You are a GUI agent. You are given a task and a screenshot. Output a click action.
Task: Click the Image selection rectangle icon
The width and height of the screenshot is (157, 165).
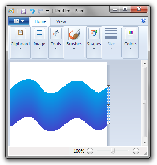(x=40, y=33)
